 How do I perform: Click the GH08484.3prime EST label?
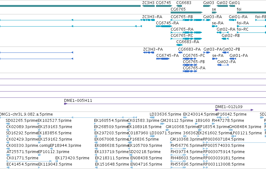click(245, 127)
